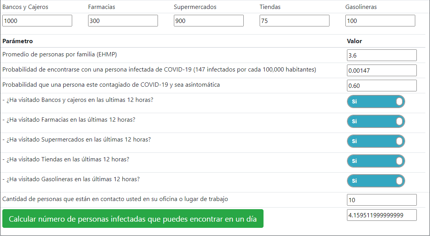The image size is (430, 236).
Task: Click the workplace contacts count field
Action: 381,200
